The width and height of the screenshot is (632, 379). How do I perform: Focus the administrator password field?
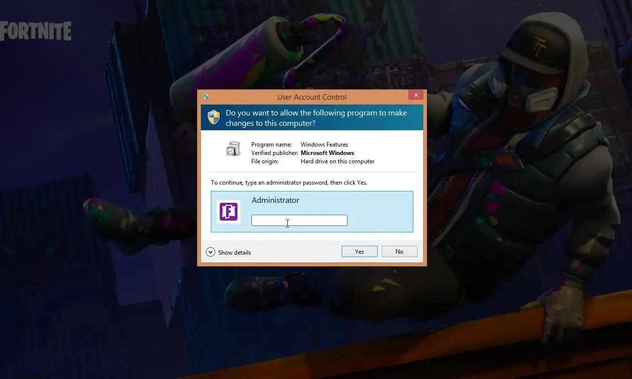tap(299, 221)
